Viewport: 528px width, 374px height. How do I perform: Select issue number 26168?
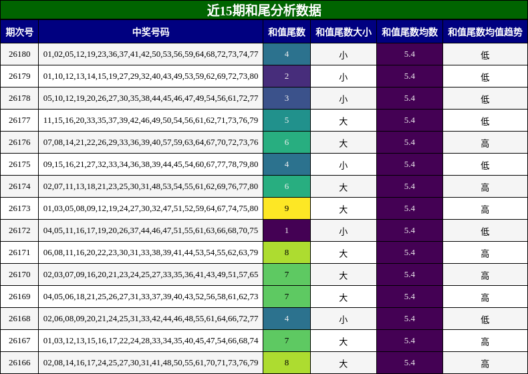tap(19, 319)
